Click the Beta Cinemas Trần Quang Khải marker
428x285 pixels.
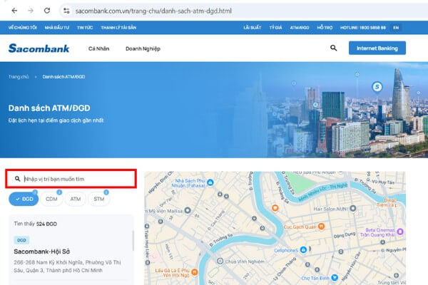point(400,232)
